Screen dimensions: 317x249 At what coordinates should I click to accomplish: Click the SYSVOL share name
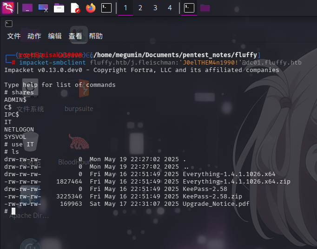tap(15, 137)
